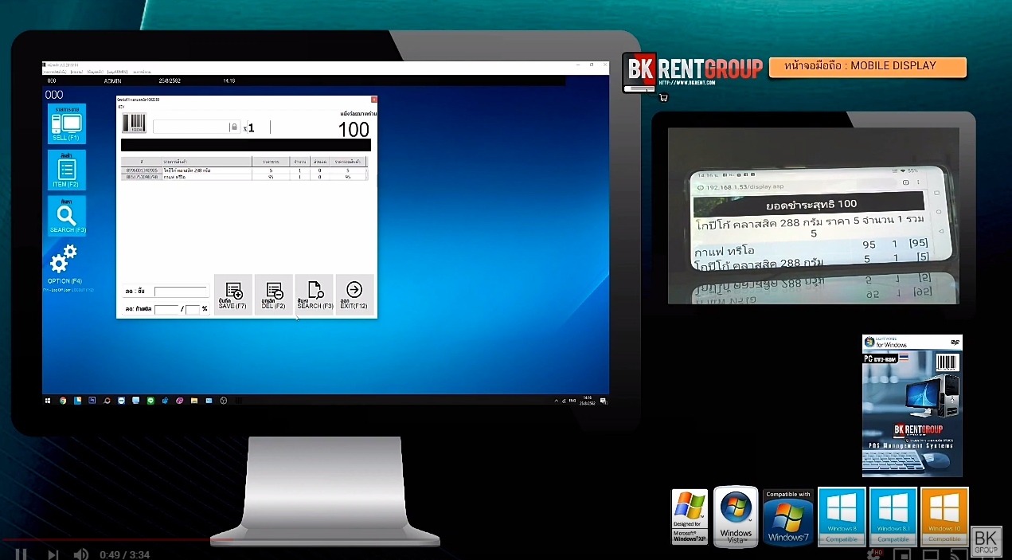Click the per-item discount field 'ลด : ชิ้น'
1012x560 pixels.
[x=181, y=292]
